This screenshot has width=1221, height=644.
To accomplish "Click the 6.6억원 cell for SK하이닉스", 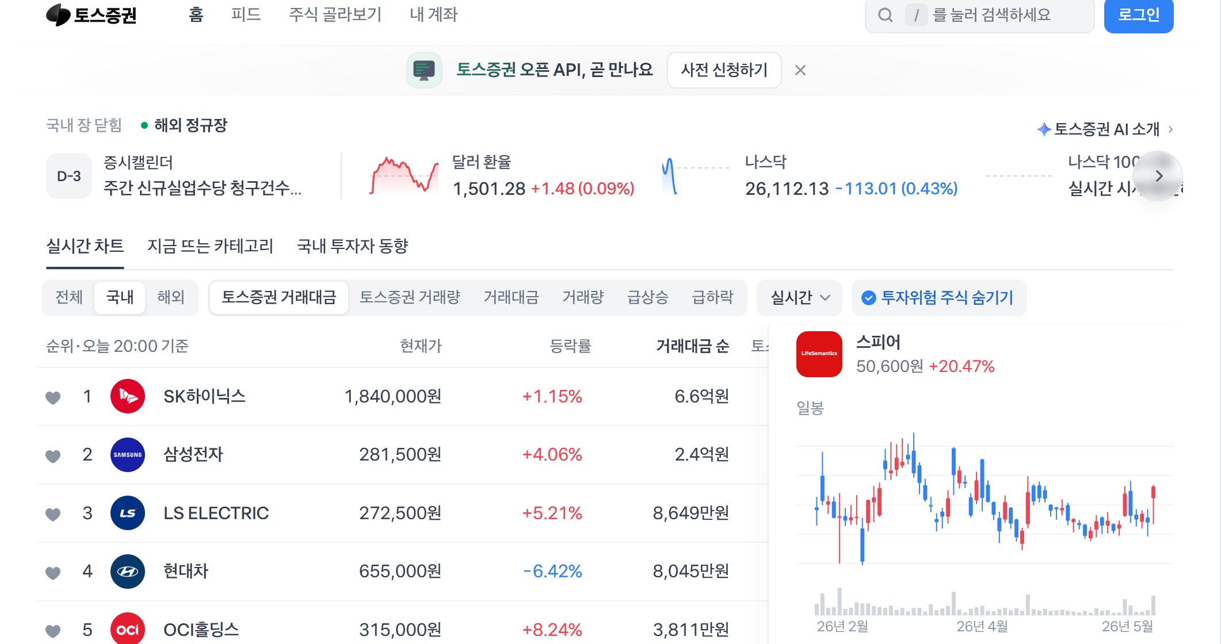I will point(701,396).
